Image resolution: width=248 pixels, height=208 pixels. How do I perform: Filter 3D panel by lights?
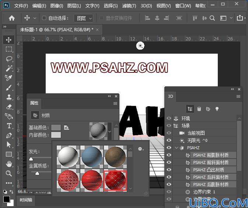click(x=217, y=109)
